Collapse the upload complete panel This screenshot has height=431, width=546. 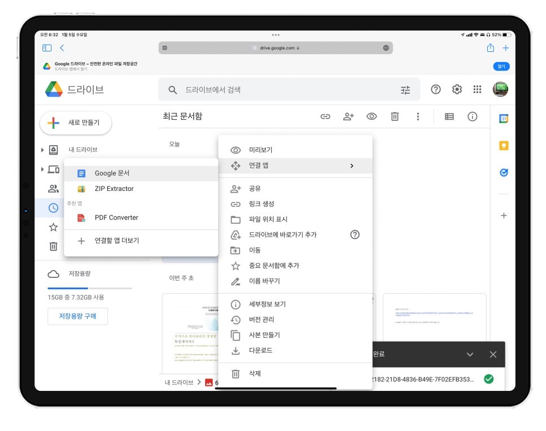pyautogui.click(x=470, y=354)
